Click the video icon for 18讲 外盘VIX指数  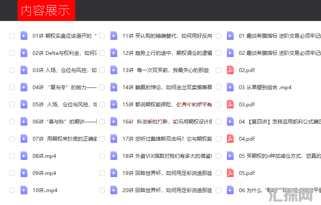[x=114, y=156]
